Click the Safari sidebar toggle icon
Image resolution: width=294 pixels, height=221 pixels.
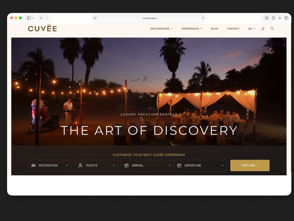[29, 18]
